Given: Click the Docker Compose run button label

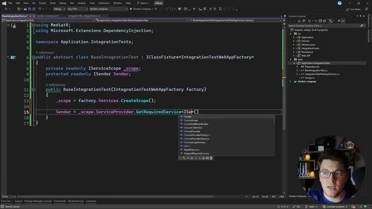Looking at the screenshot, I should [142, 9].
